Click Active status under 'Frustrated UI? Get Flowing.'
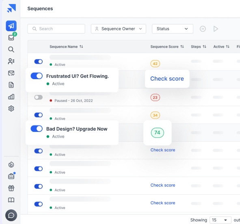This screenshot has height=224, width=240. coord(58,84)
